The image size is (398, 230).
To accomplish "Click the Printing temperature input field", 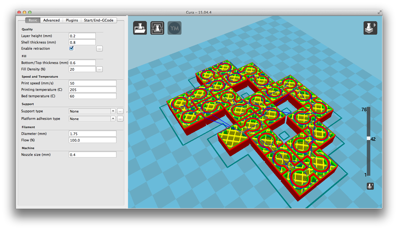I will click(x=93, y=90).
